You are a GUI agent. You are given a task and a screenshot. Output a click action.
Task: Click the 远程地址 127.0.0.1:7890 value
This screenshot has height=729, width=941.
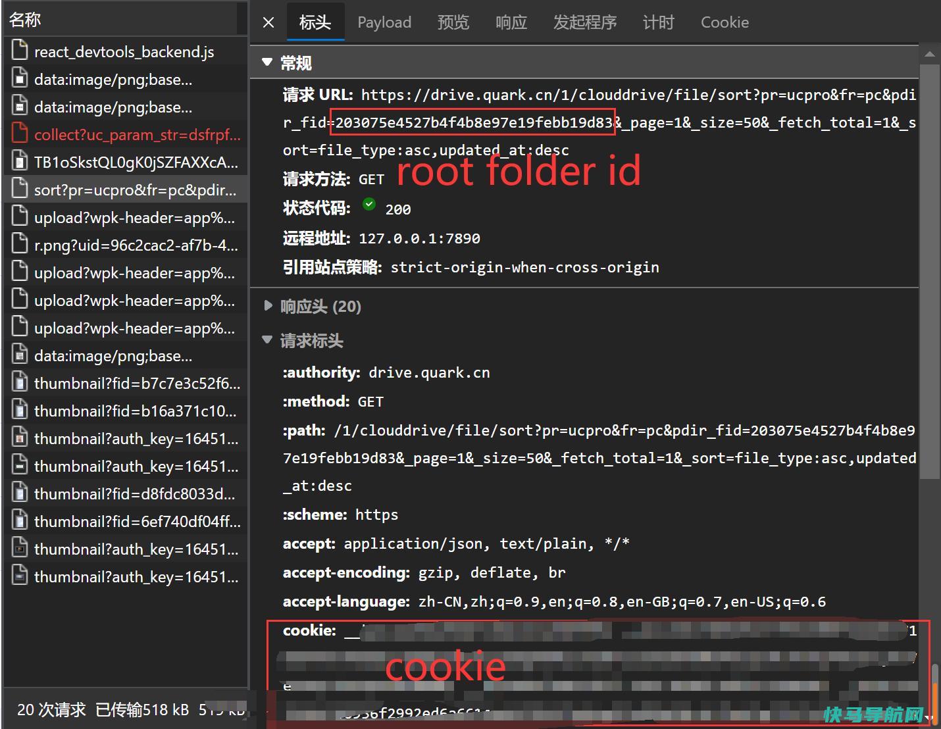point(419,238)
